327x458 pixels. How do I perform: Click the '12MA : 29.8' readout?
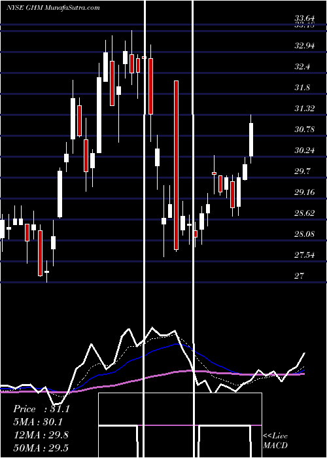(x=41, y=435)
